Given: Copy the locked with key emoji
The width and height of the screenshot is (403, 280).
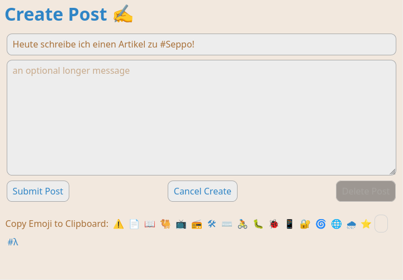Looking at the screenshot, I should coord(305,224).
